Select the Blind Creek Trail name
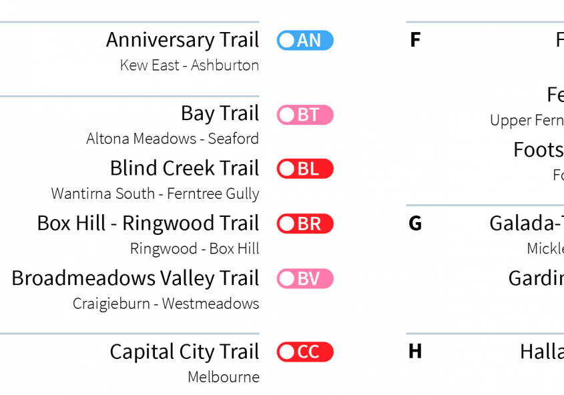 tap(184, 168)
